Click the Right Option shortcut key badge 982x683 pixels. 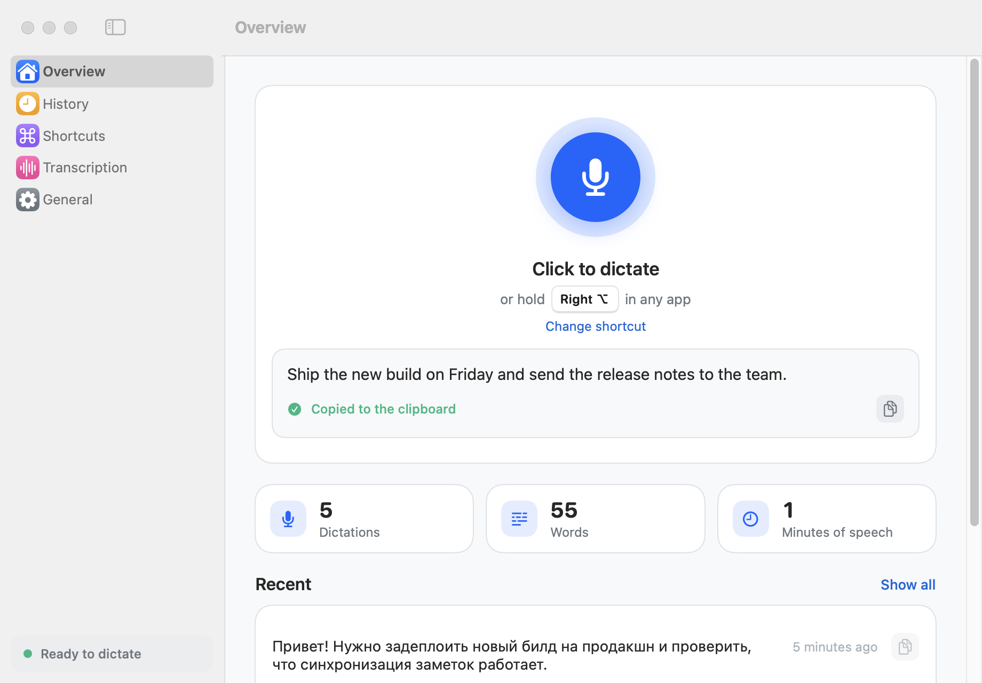click(585, 299)
